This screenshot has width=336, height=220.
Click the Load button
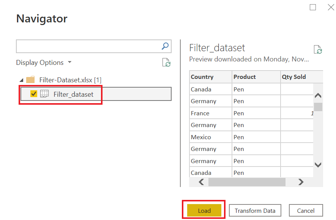coord(204,211)
